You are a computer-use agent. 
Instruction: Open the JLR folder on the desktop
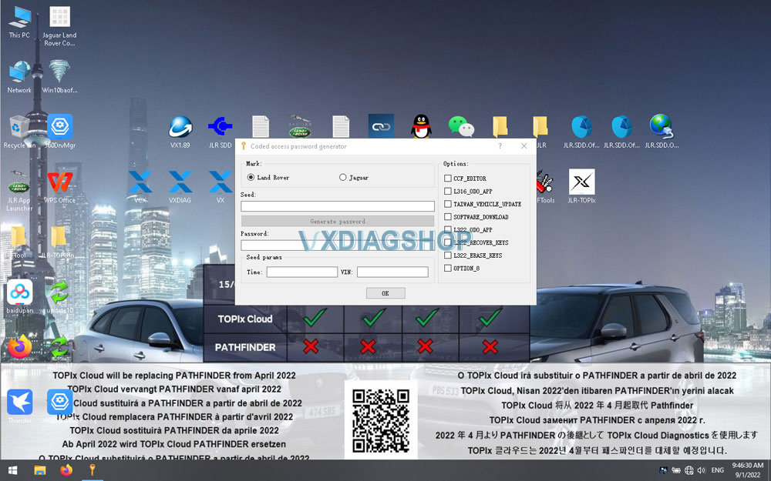click(540, 132)
